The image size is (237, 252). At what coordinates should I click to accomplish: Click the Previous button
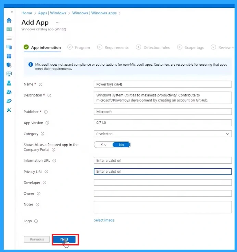pos(37,239)
